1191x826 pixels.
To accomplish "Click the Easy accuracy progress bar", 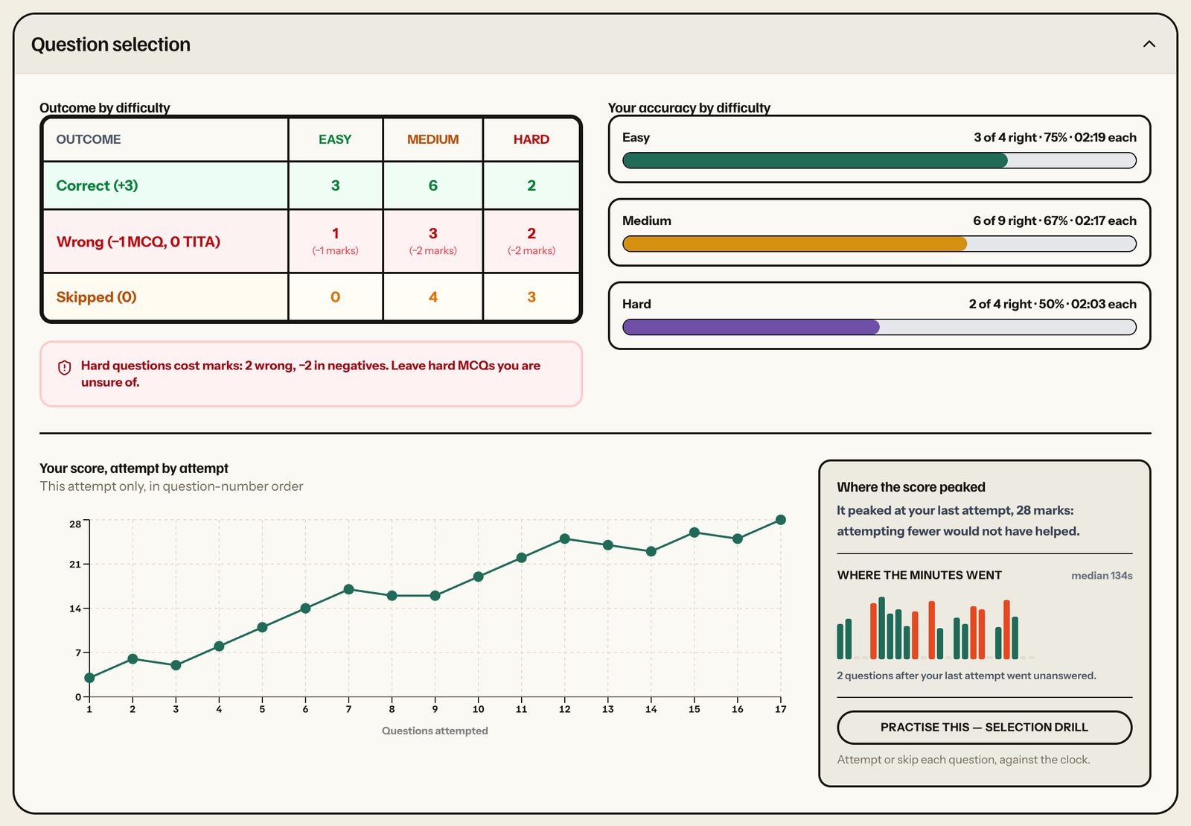I will tap(879, 160).
